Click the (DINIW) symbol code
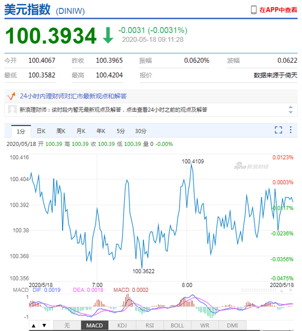Screen dimensions: 302x331 pos(70,11)
